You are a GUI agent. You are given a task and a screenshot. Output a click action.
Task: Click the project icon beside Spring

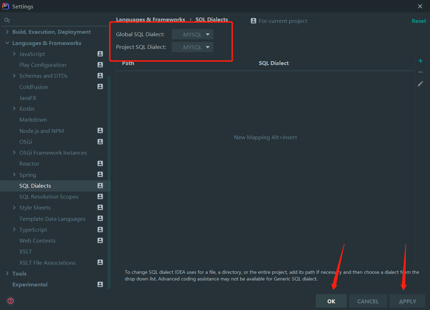click(100, 174)
